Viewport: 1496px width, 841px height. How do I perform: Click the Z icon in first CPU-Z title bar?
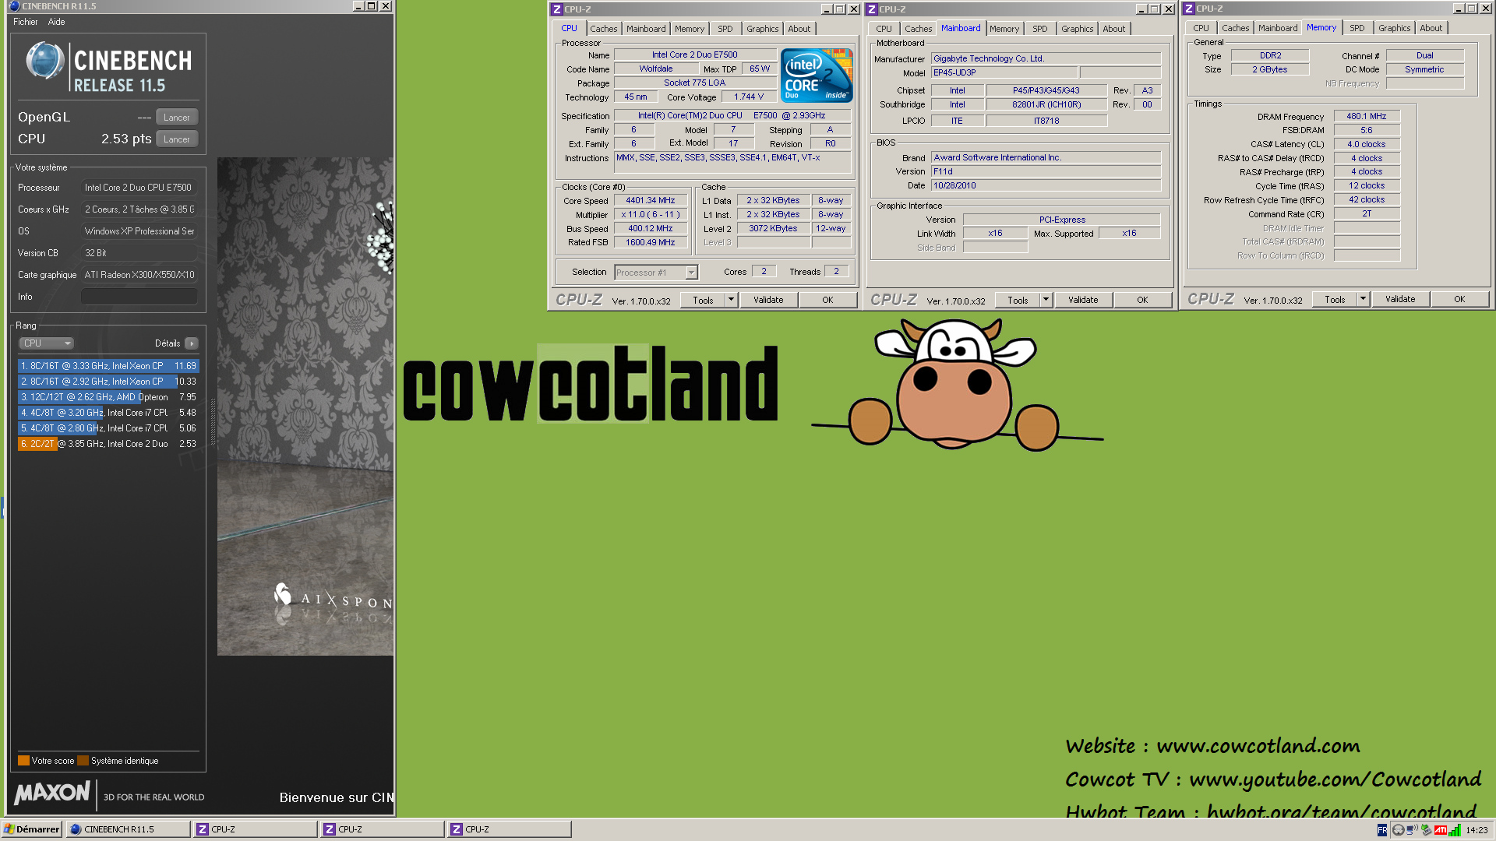click(556, 9)
